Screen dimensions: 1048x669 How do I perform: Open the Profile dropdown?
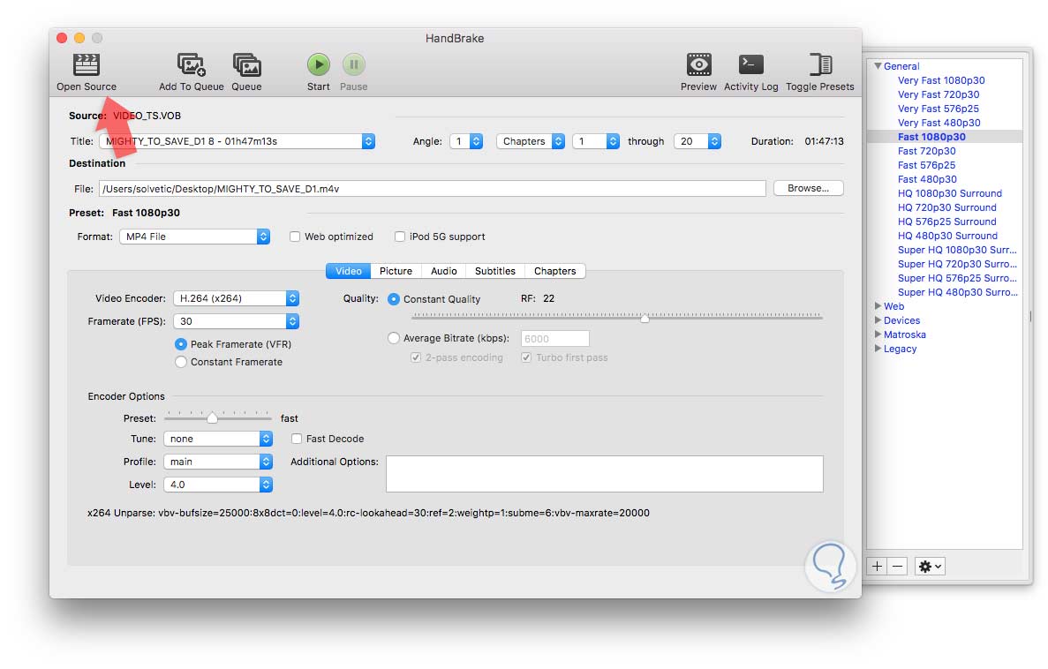218,461
